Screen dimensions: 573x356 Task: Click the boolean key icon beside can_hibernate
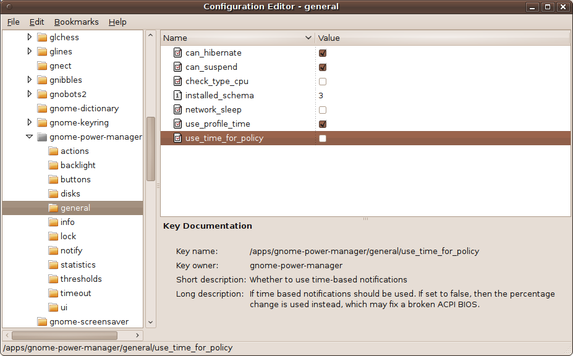pos(177,53)
